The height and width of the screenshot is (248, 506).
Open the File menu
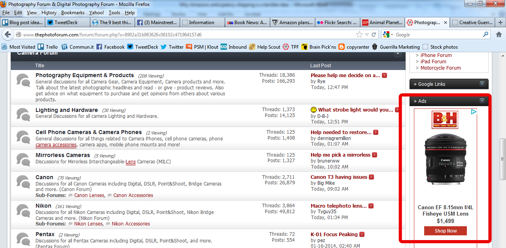6,13
